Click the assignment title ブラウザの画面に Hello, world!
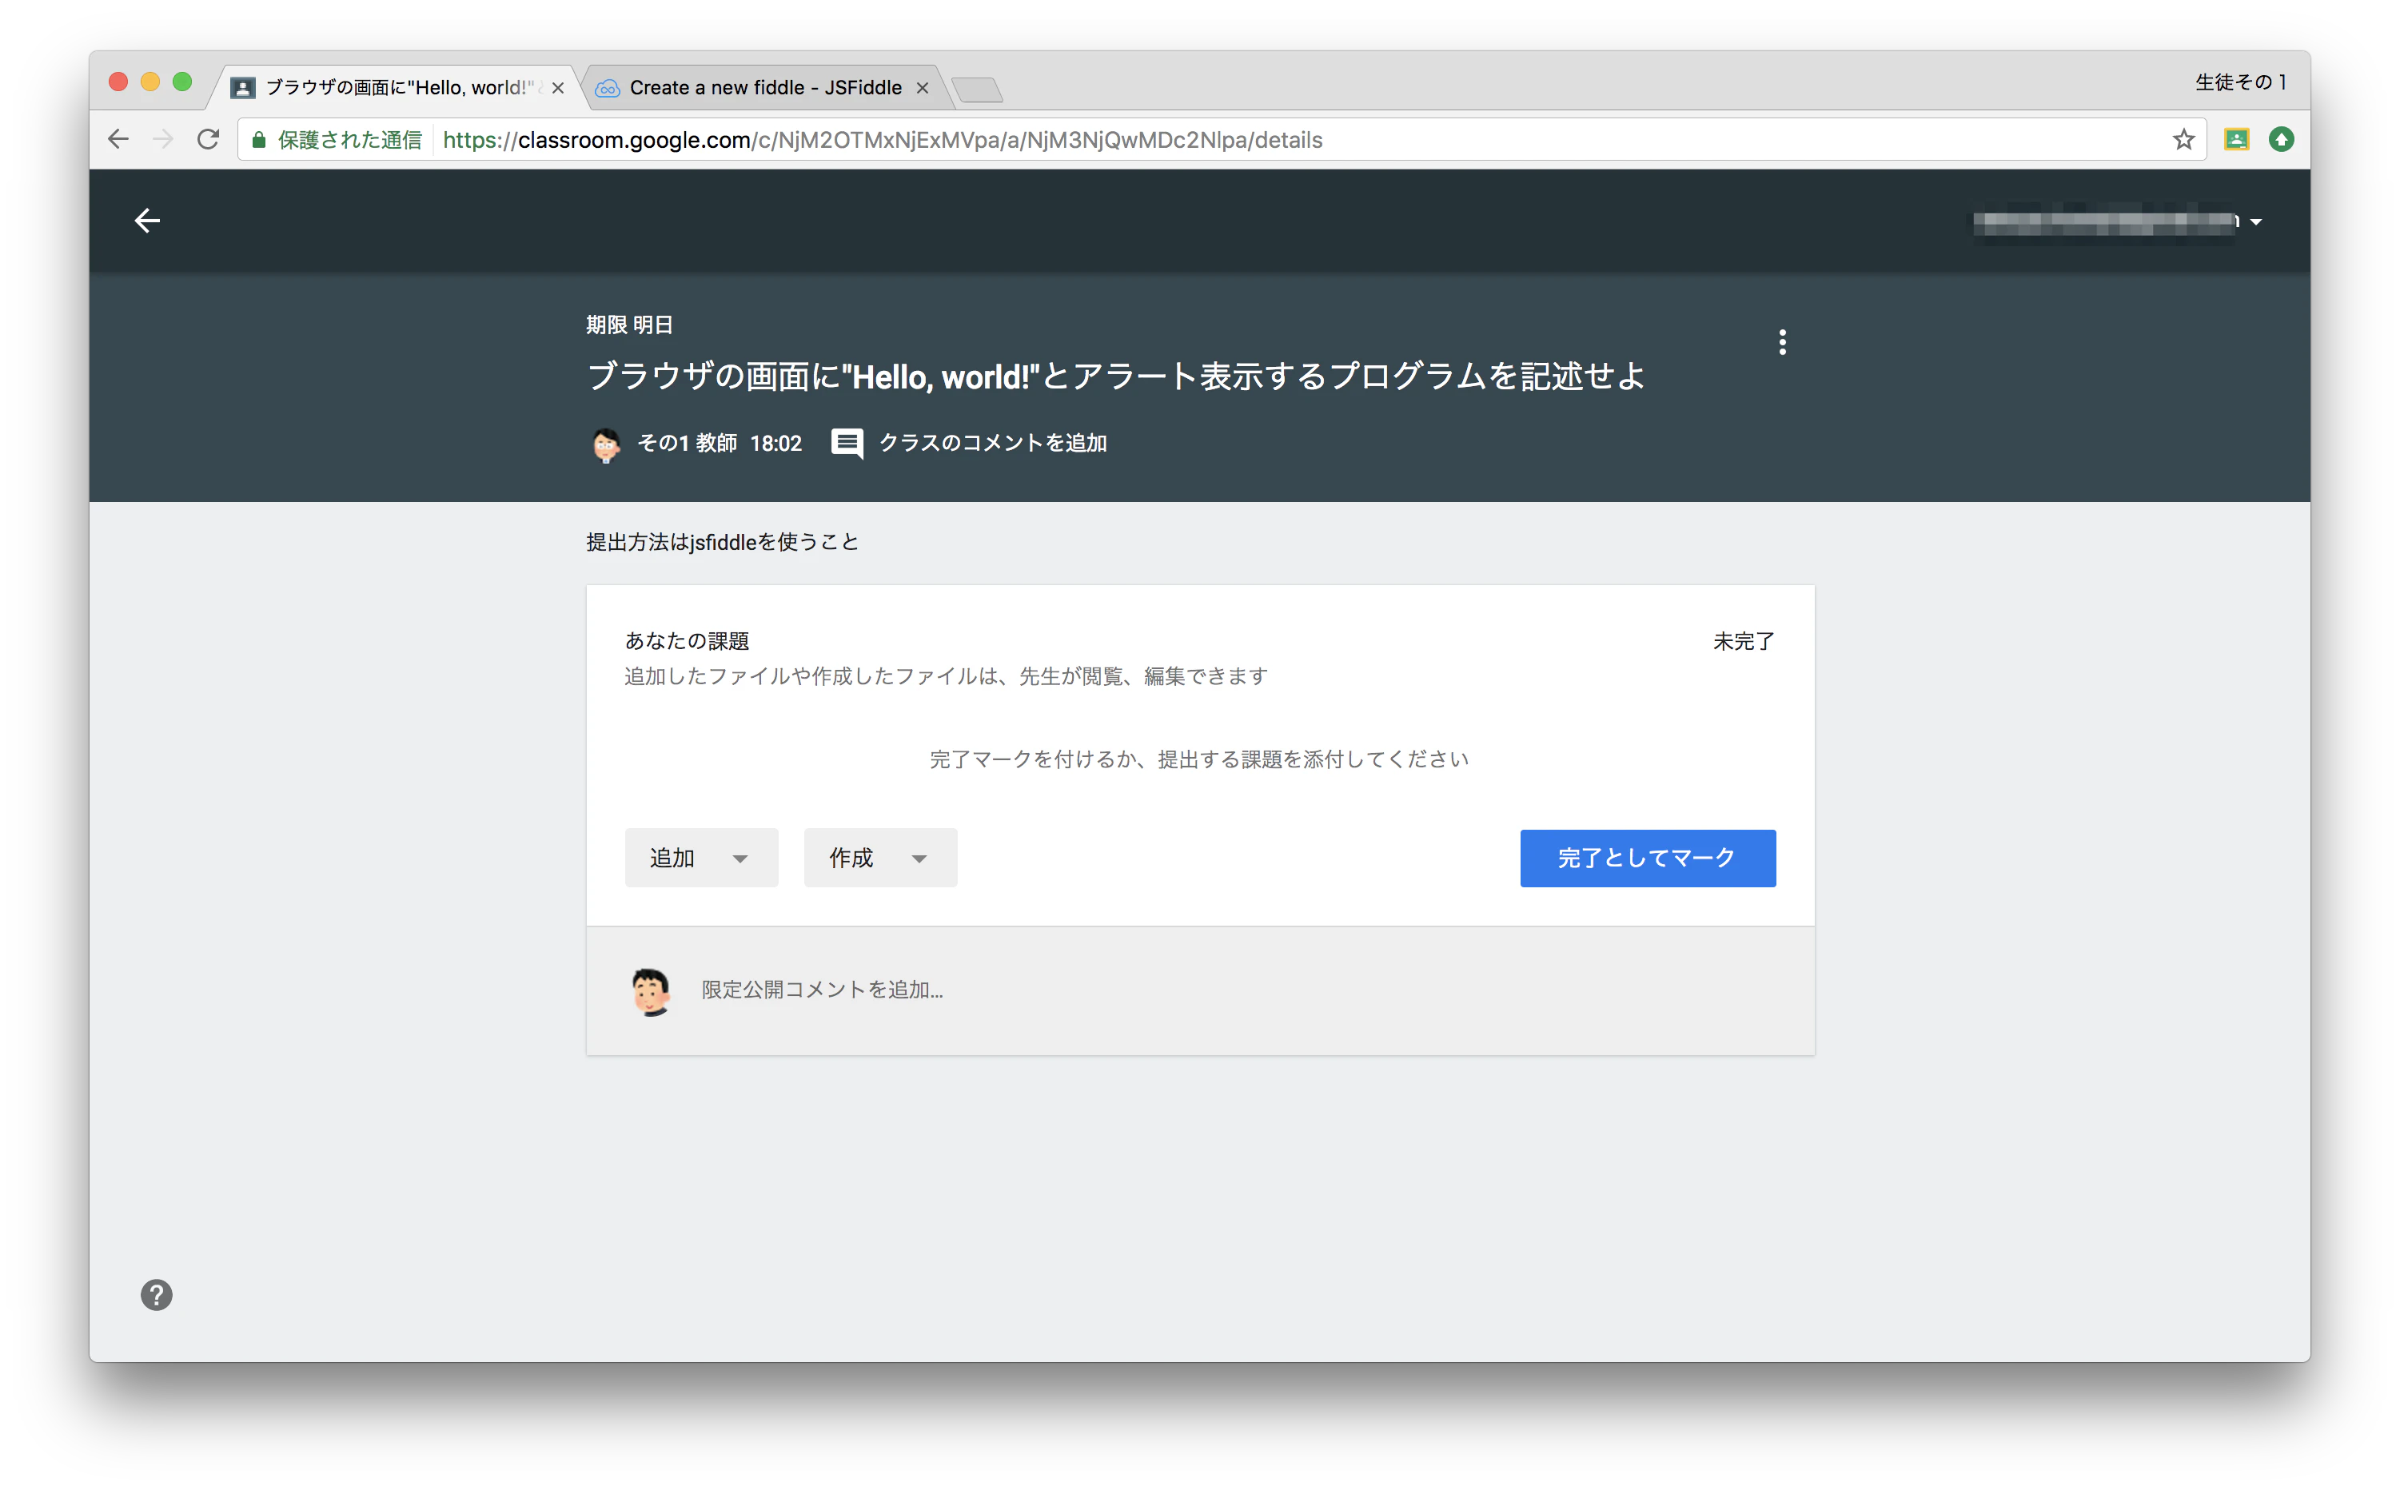2400x1490 pixels. [1116, 376]
